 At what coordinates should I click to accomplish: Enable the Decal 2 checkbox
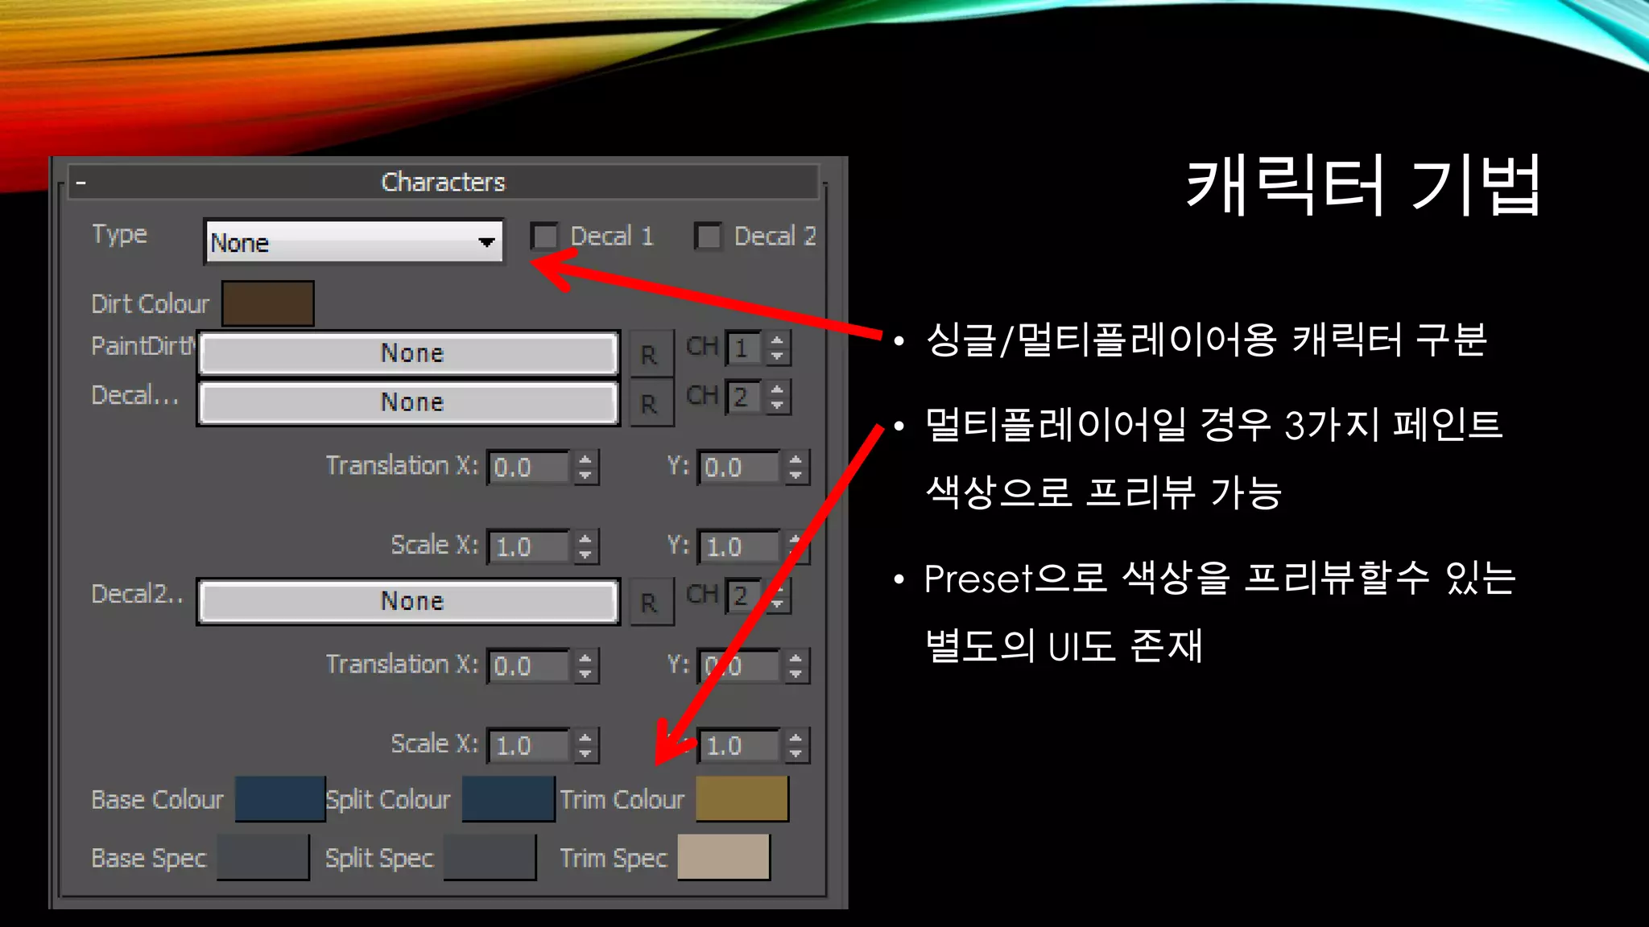(x=709, y=237)
